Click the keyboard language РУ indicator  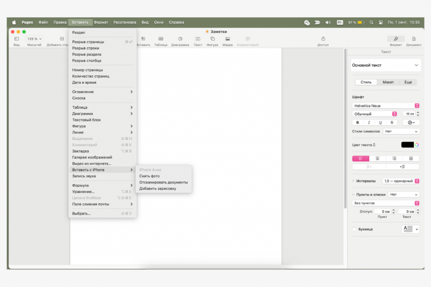(x=340, y=22)
